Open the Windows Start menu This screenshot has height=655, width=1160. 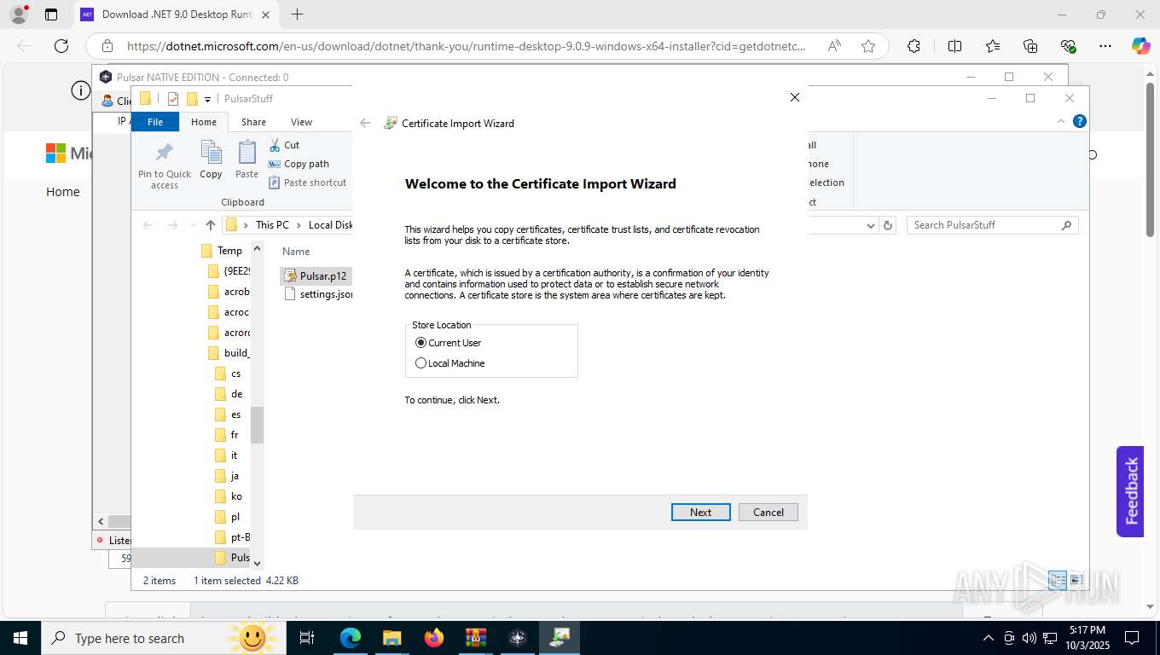20,638
